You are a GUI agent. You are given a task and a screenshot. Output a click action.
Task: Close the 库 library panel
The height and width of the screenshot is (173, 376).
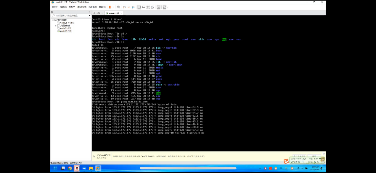point(89,12)
